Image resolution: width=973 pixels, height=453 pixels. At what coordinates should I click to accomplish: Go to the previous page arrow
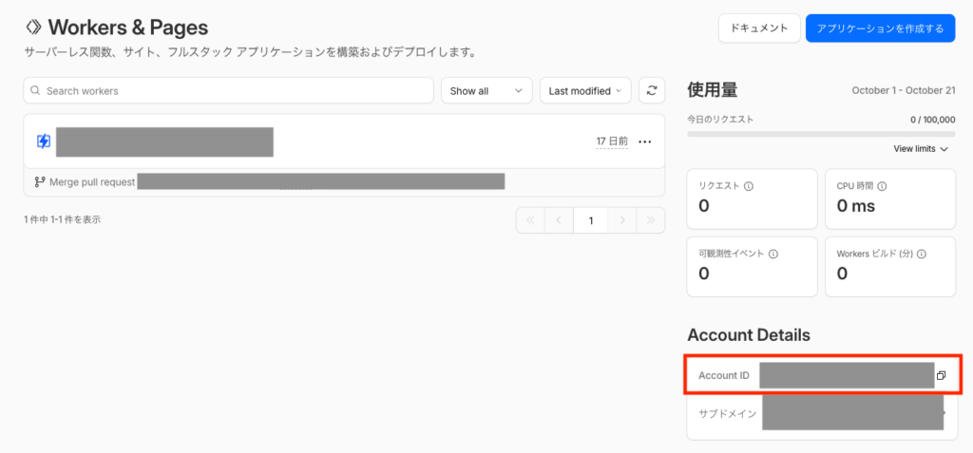point(560,220)
